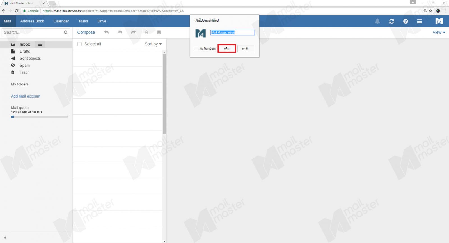Click the cancel button in the dialog
Screen dimensions: 449x243
[x=246, y=48]
